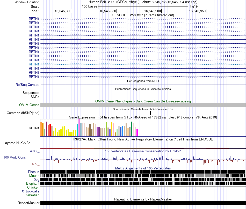This screenshot has height=209, width=246.
Task: Select the gray OMIM Genes bar
Action: click(x=143, y=105)
